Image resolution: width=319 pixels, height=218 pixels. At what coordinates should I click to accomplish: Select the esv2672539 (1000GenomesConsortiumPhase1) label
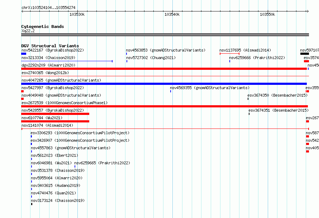pyautogui.click(x=65, y=103)
